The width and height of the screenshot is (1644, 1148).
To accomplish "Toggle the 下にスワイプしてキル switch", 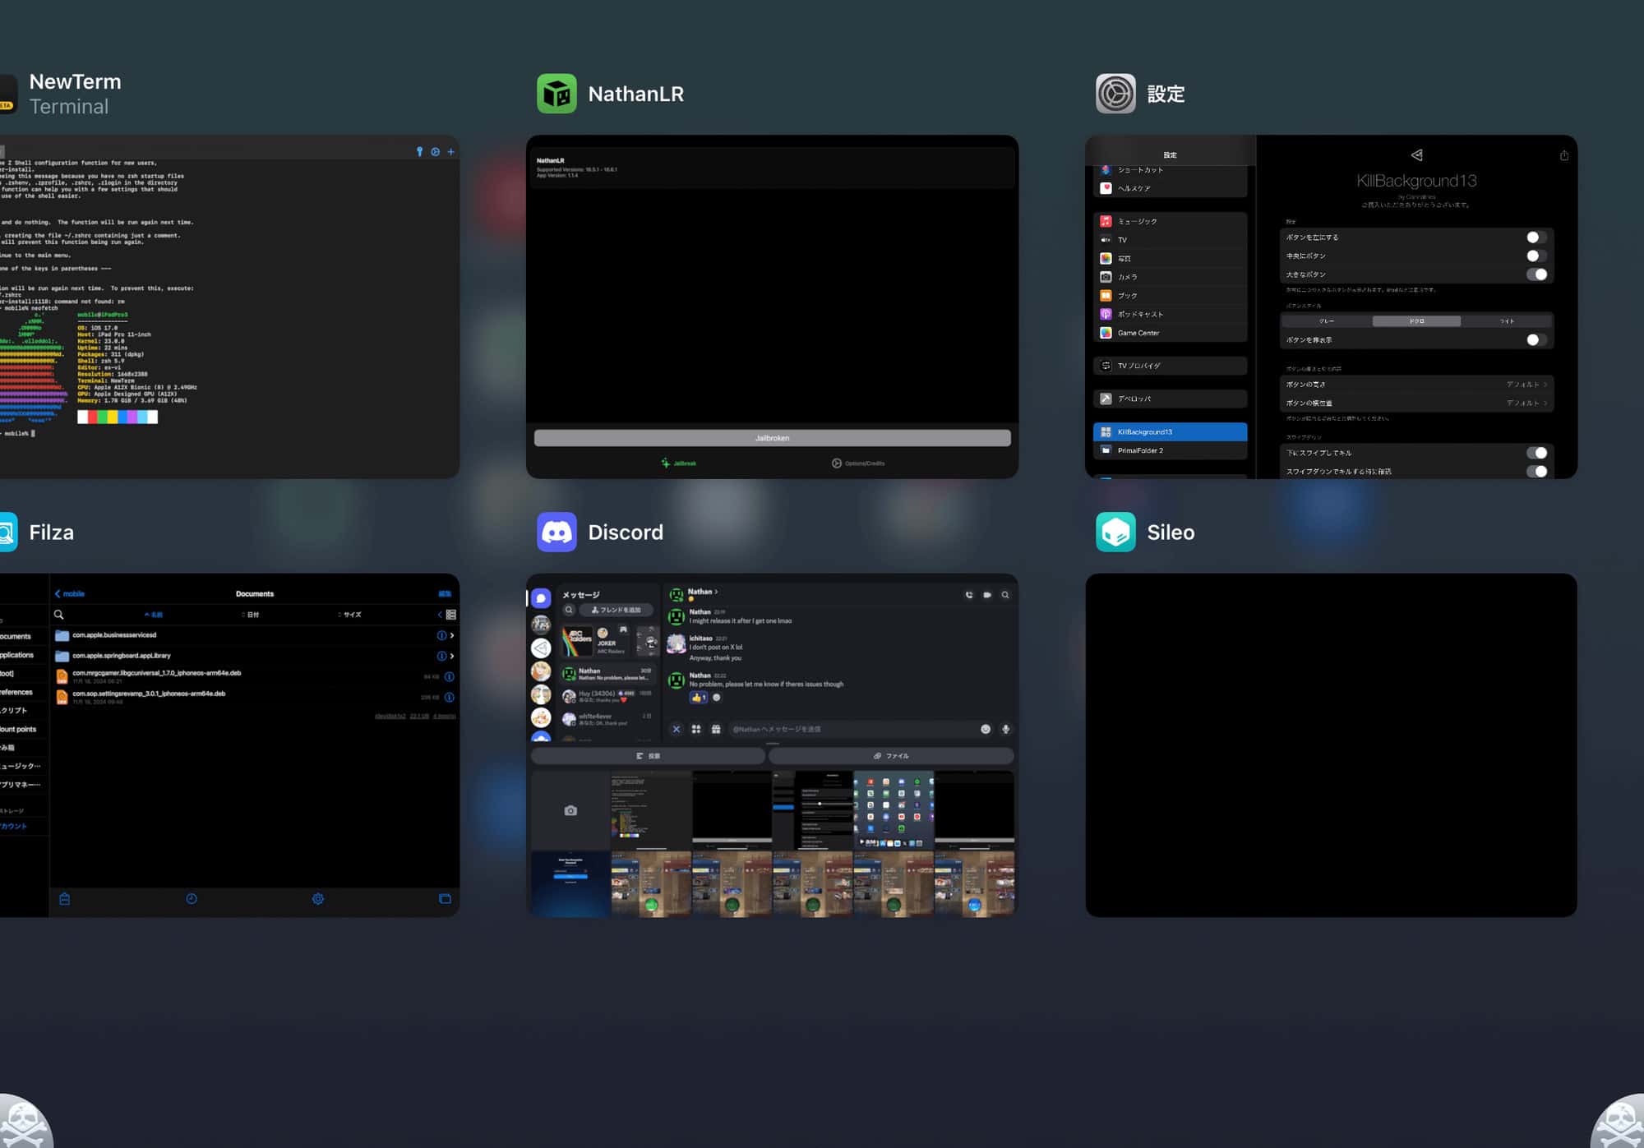I will 1536,453.
